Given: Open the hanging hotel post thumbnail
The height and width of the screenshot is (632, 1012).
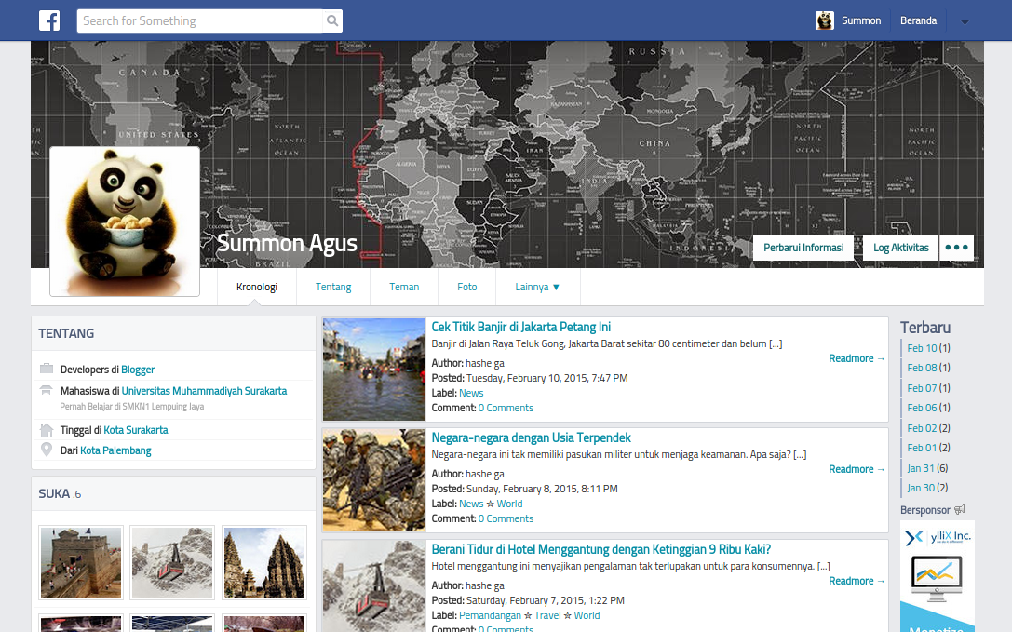Looking at the screenshot, I should click(x=374, y=586).
